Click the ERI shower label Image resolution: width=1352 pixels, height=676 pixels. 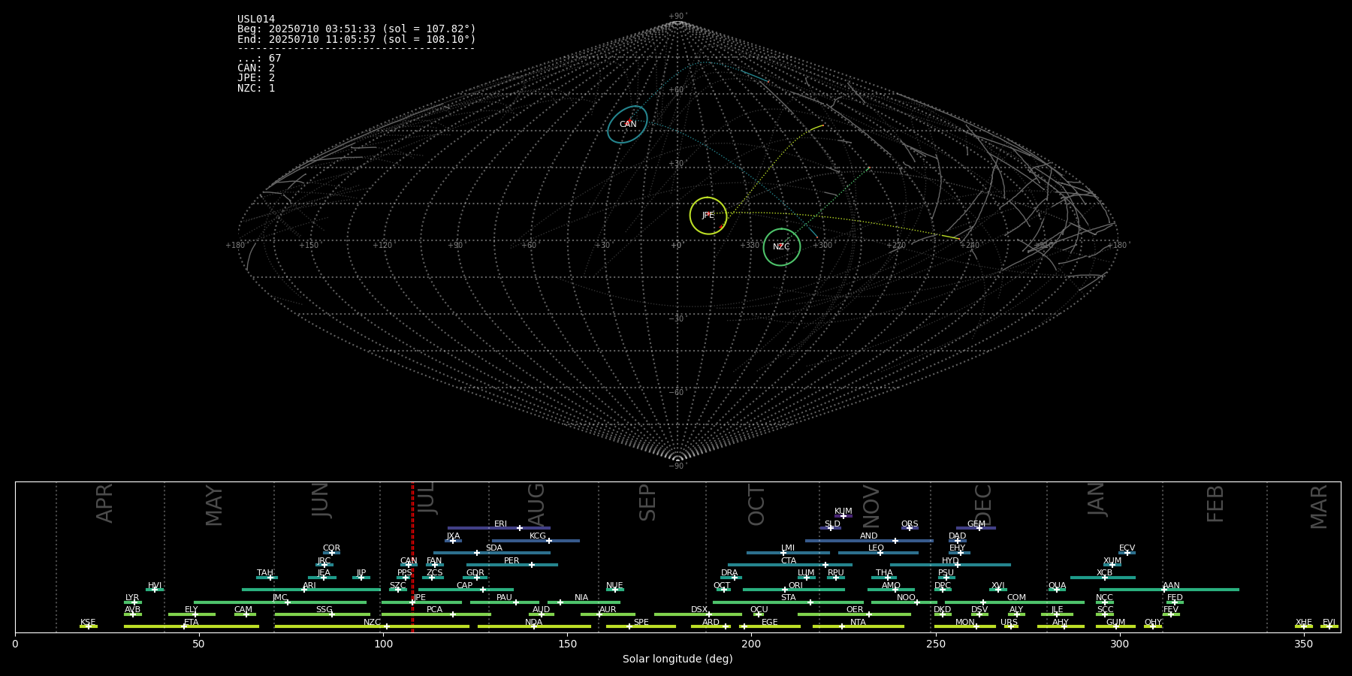click(501, 524)
